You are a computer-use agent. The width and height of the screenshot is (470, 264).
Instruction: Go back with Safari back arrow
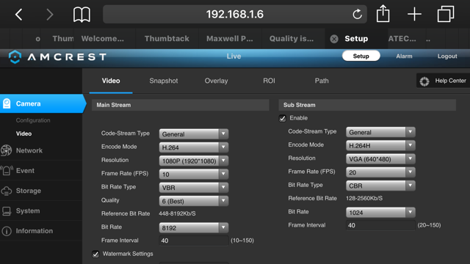[19, 15]
